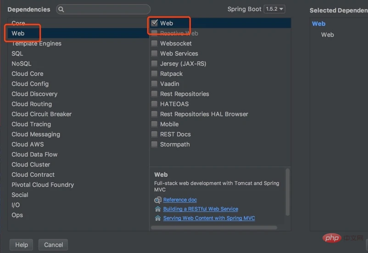
Task: Choose the Cloud Core category
Action: 78,74
